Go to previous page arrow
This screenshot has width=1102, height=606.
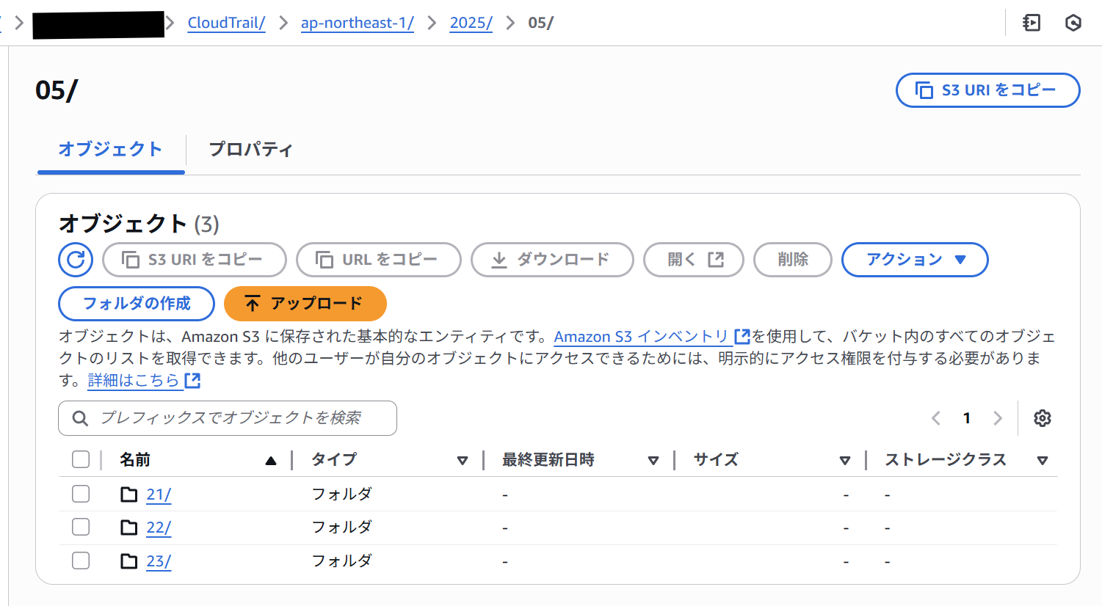936,418
